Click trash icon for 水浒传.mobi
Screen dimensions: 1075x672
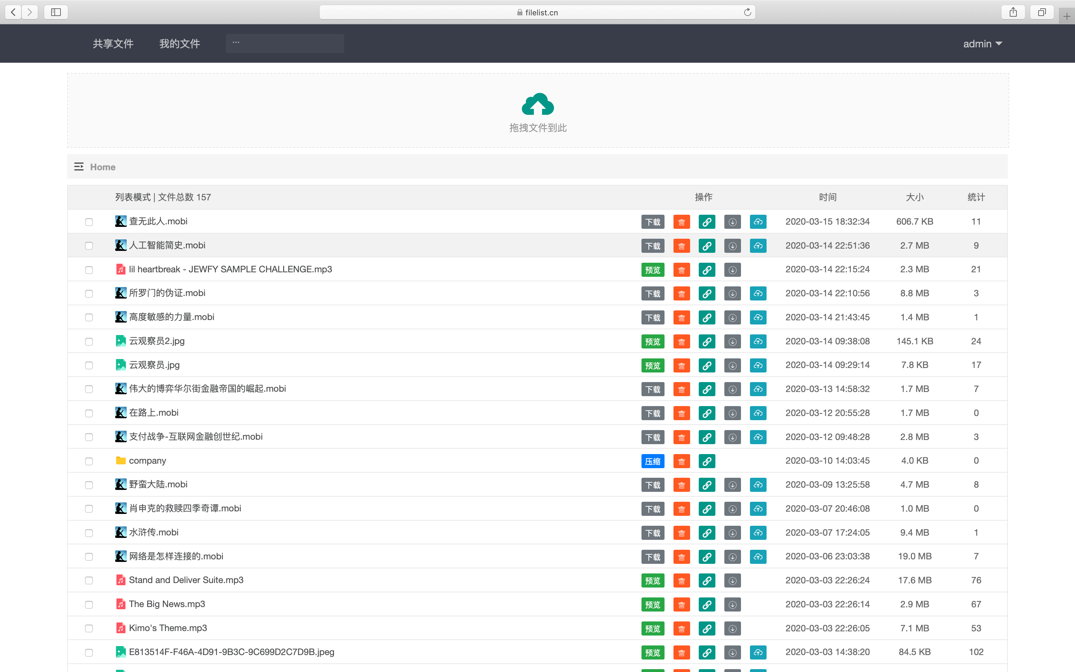pyautogui.click(x=681, y=533)
